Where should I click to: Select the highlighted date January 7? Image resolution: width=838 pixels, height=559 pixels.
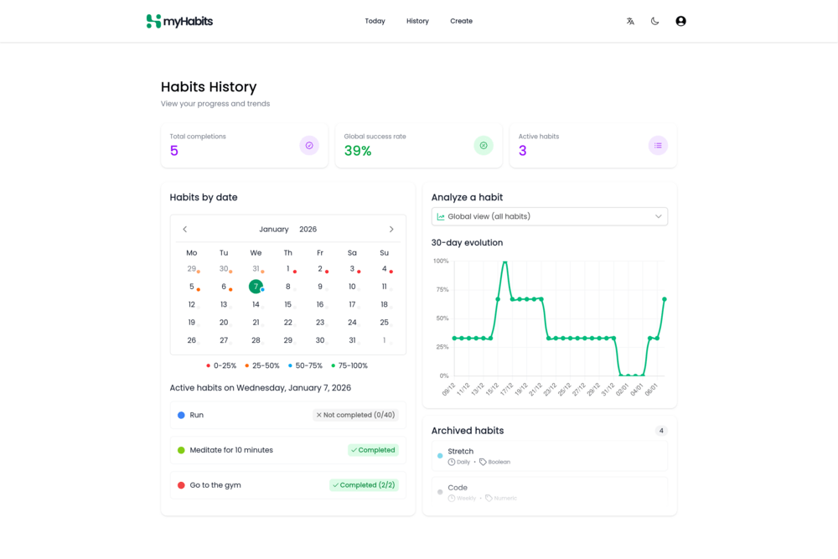point(256,287)
